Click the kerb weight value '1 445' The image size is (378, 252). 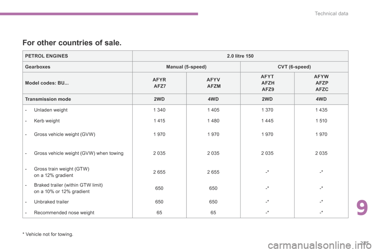point(267,121)
